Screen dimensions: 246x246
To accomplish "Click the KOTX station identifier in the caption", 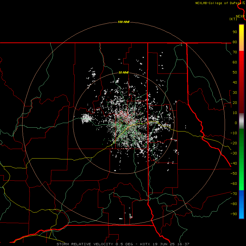I will point(145,244).
